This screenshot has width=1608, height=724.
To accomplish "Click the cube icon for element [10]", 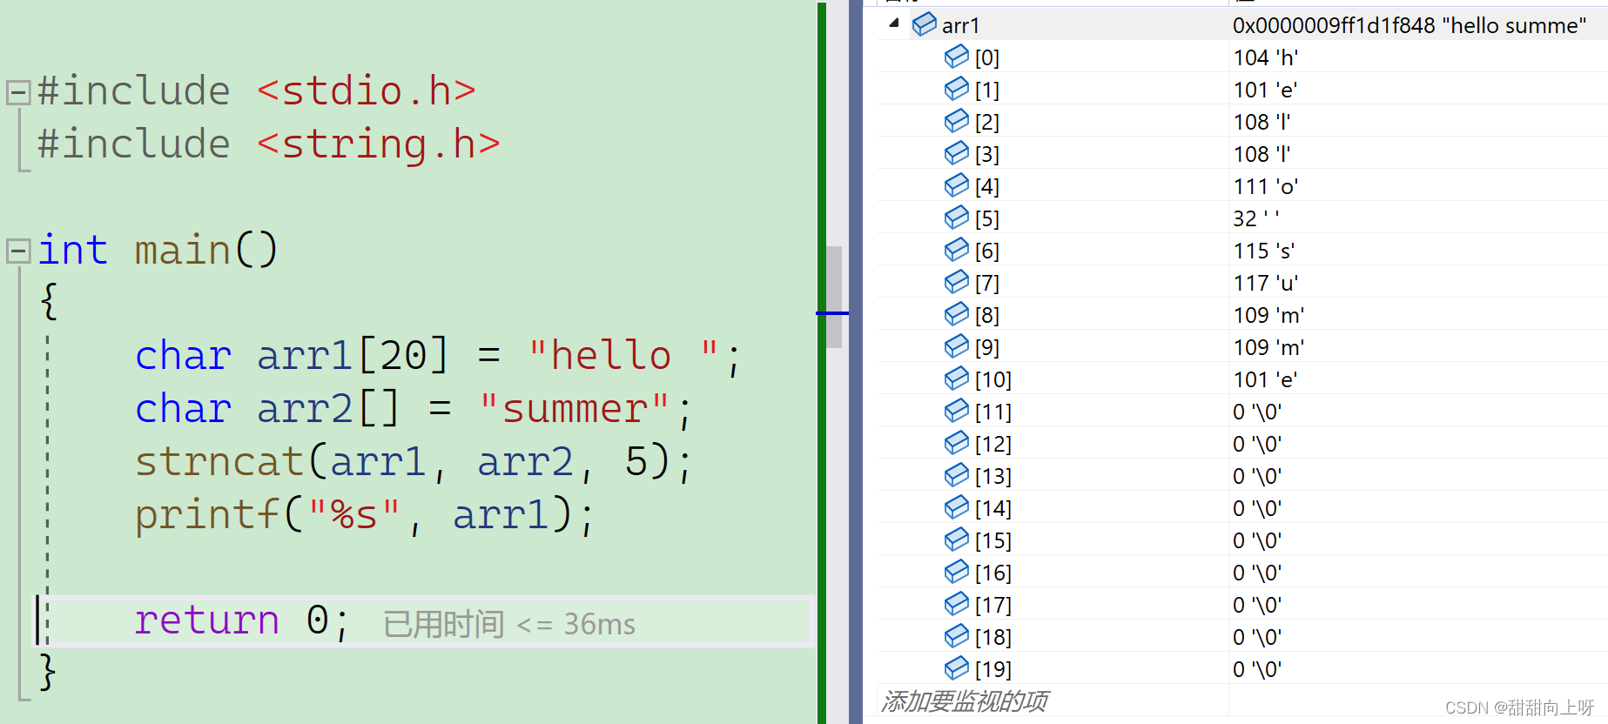I will tap(956, 379).
